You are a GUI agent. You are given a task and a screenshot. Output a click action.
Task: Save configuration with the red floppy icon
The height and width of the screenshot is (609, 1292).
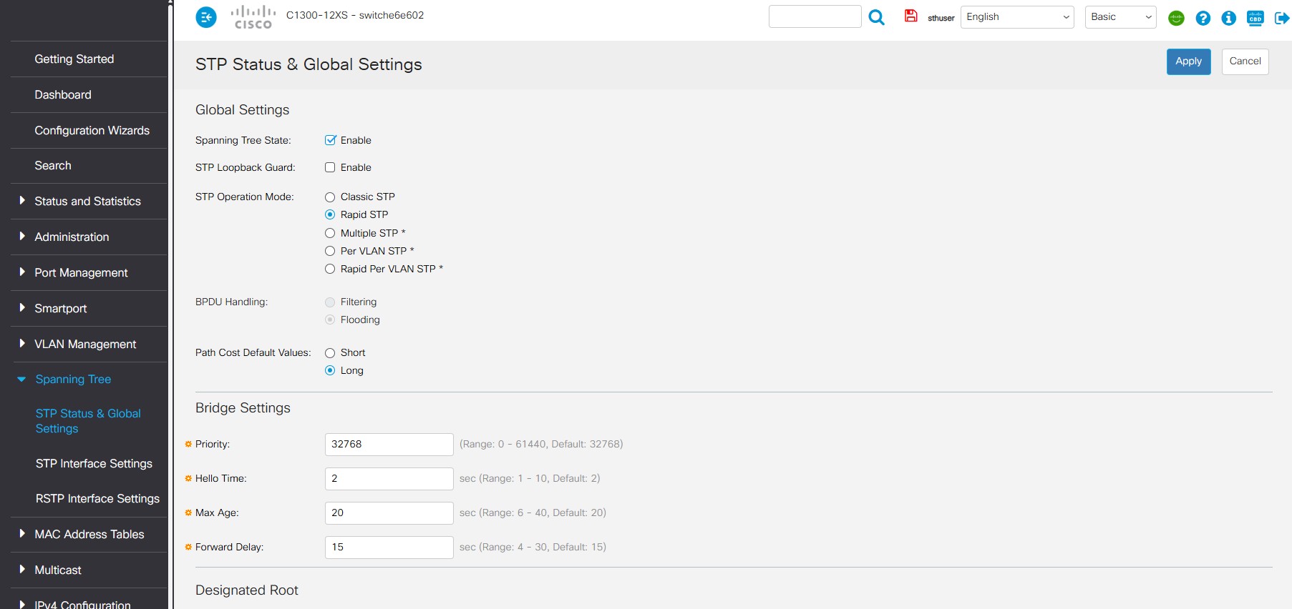(910, 16)
